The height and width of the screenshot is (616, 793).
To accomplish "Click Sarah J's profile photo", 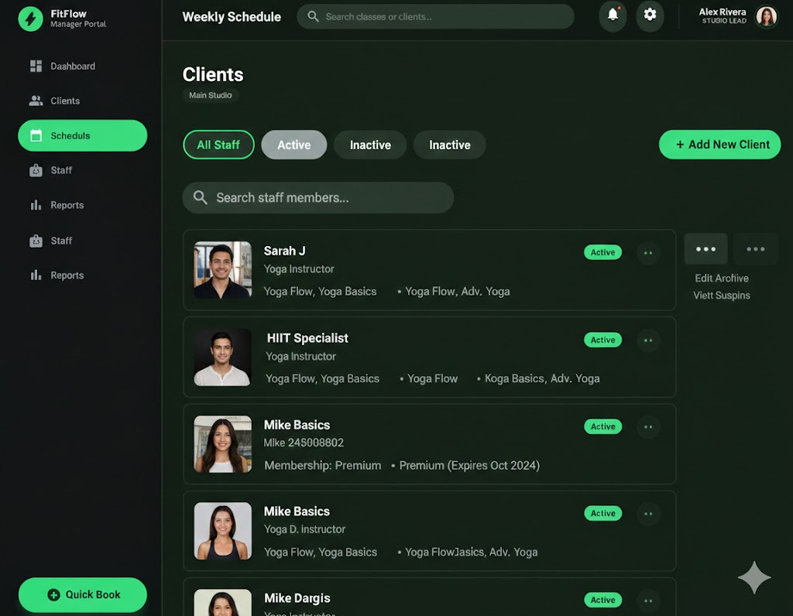I will coord(223,270).
